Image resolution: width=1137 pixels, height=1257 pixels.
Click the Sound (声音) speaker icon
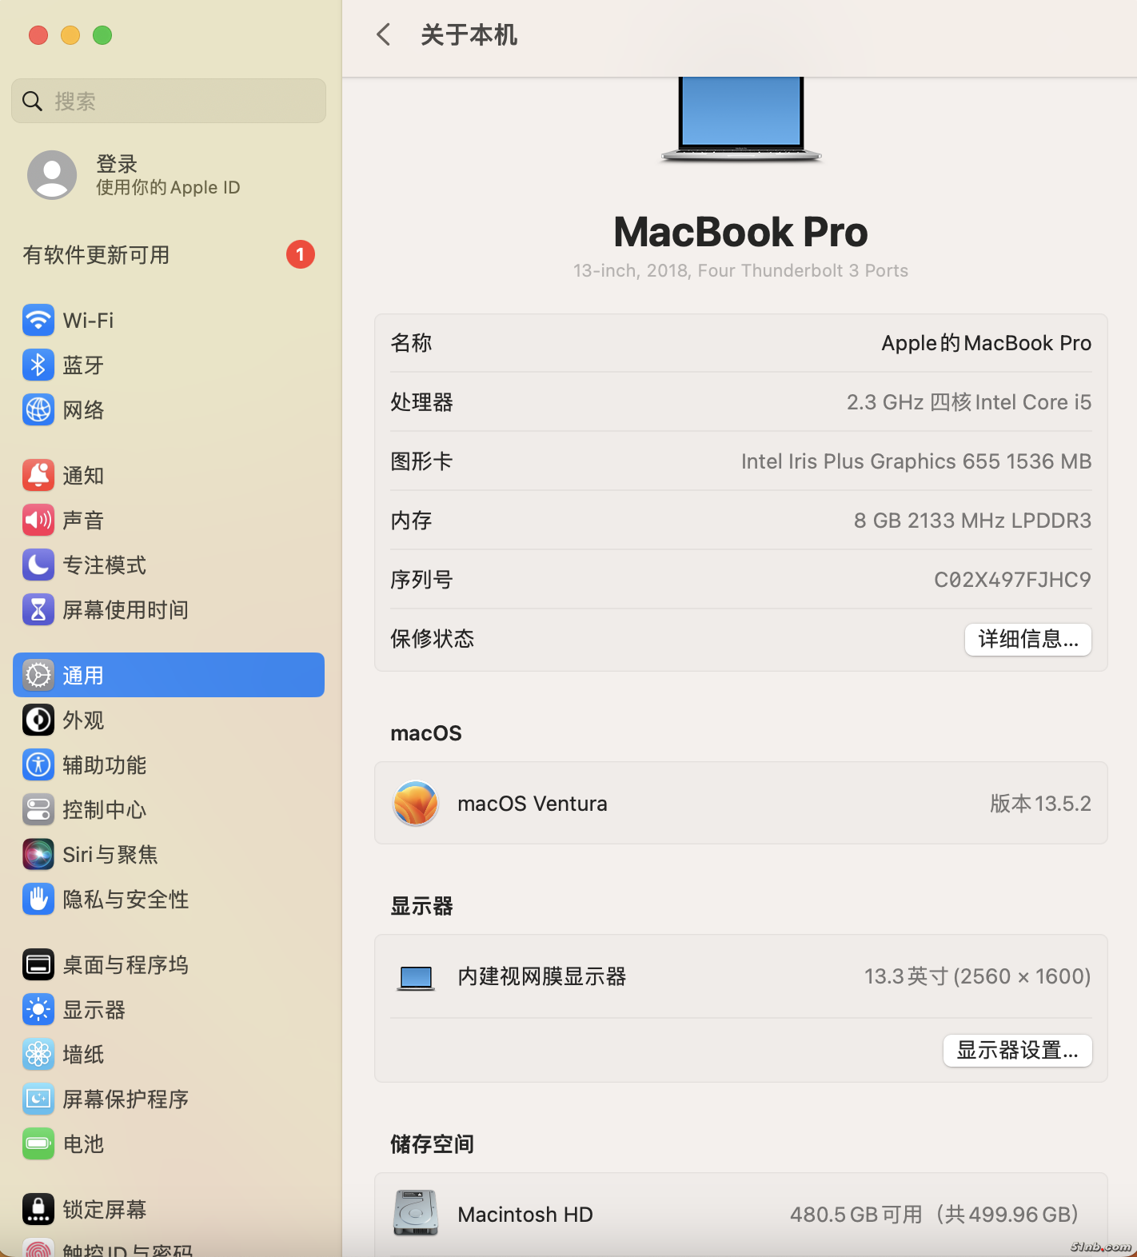pos(38,521)
